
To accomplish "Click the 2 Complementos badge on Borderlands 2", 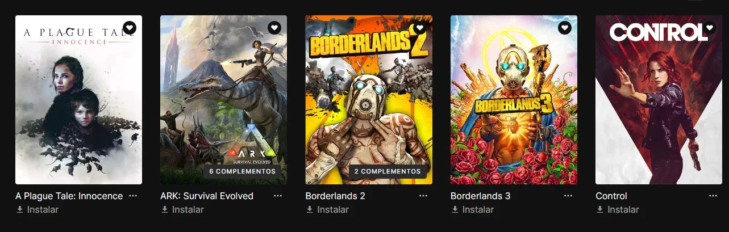I will pyautogui.click(x=388, y=171).
